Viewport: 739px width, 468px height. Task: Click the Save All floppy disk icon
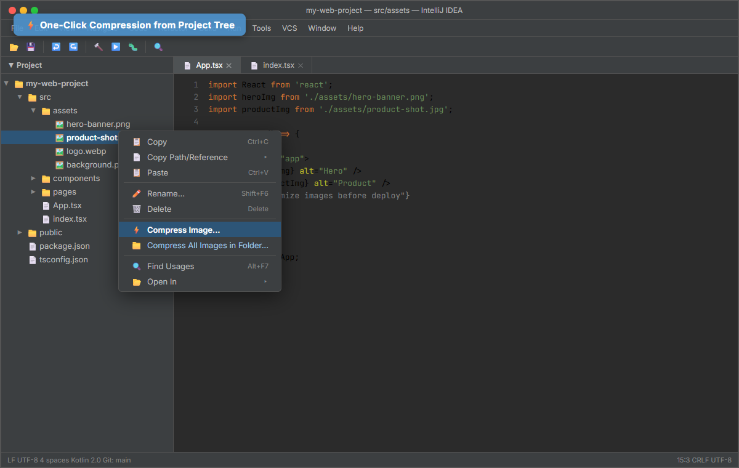click(31, 47)
